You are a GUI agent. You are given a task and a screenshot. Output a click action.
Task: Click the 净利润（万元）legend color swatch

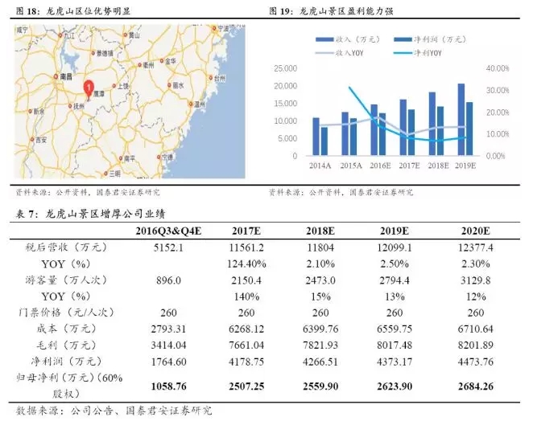403,39
